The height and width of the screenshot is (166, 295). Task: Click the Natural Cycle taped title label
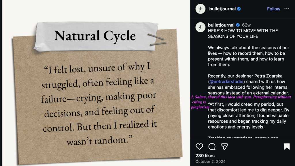click(95, 36)
